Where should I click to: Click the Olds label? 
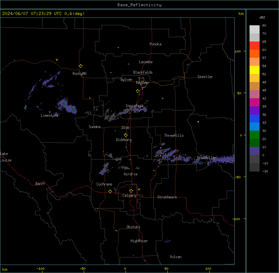(126, 128)
